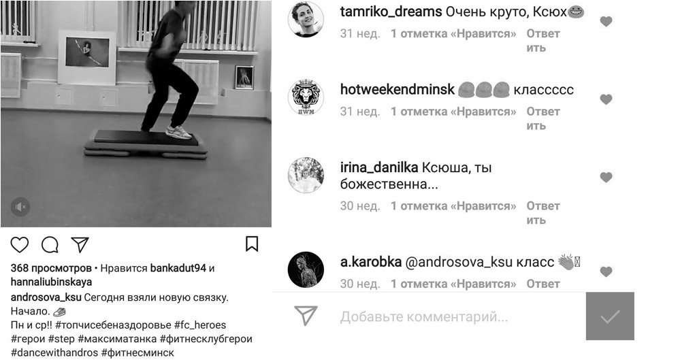The image size is (697, 362).
Task: Like tamriko_dreams' comment with its heart
Action: click(606, 21)
